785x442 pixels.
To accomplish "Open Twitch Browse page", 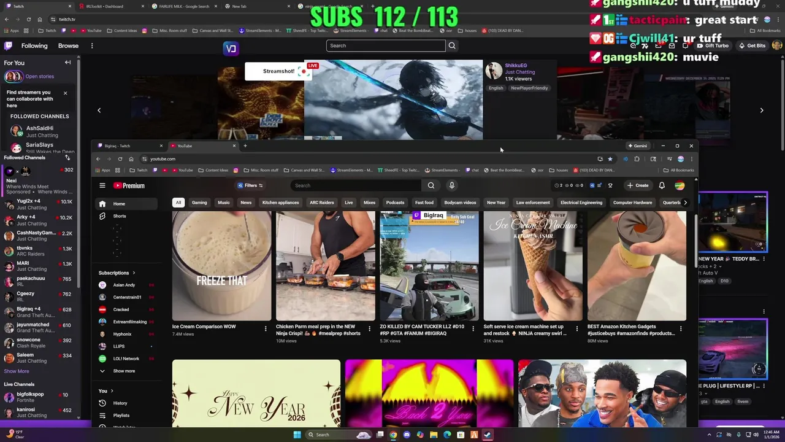I will 68,45.
